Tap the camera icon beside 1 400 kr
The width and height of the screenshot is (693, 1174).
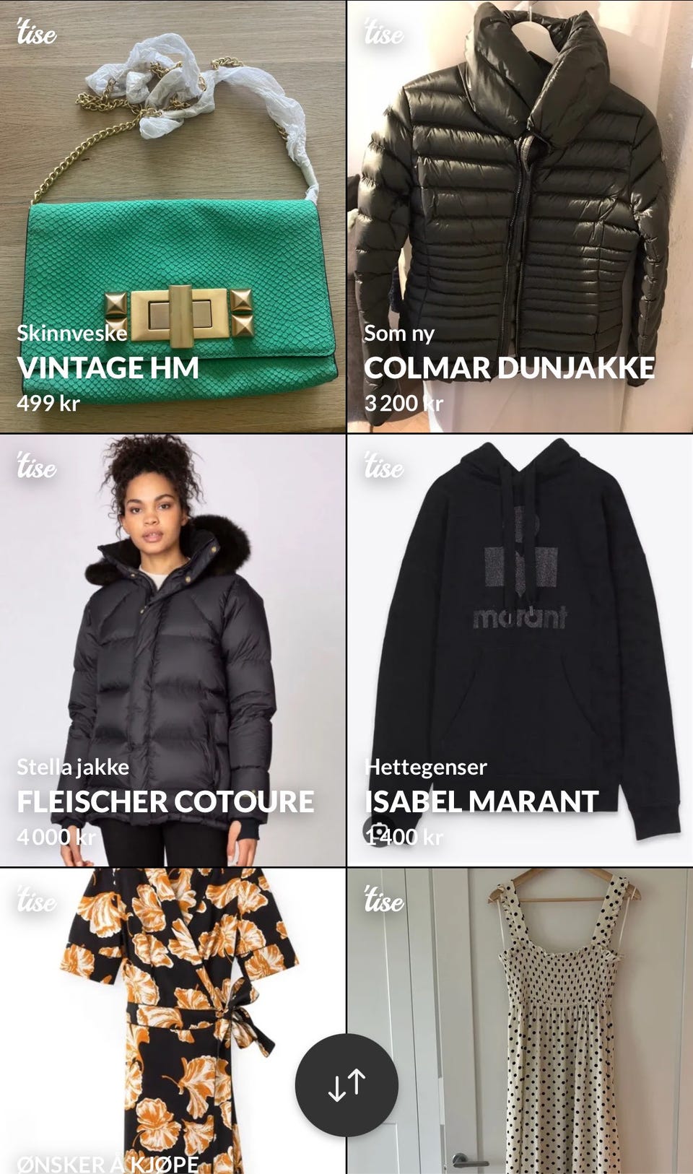tap(377, 831)
